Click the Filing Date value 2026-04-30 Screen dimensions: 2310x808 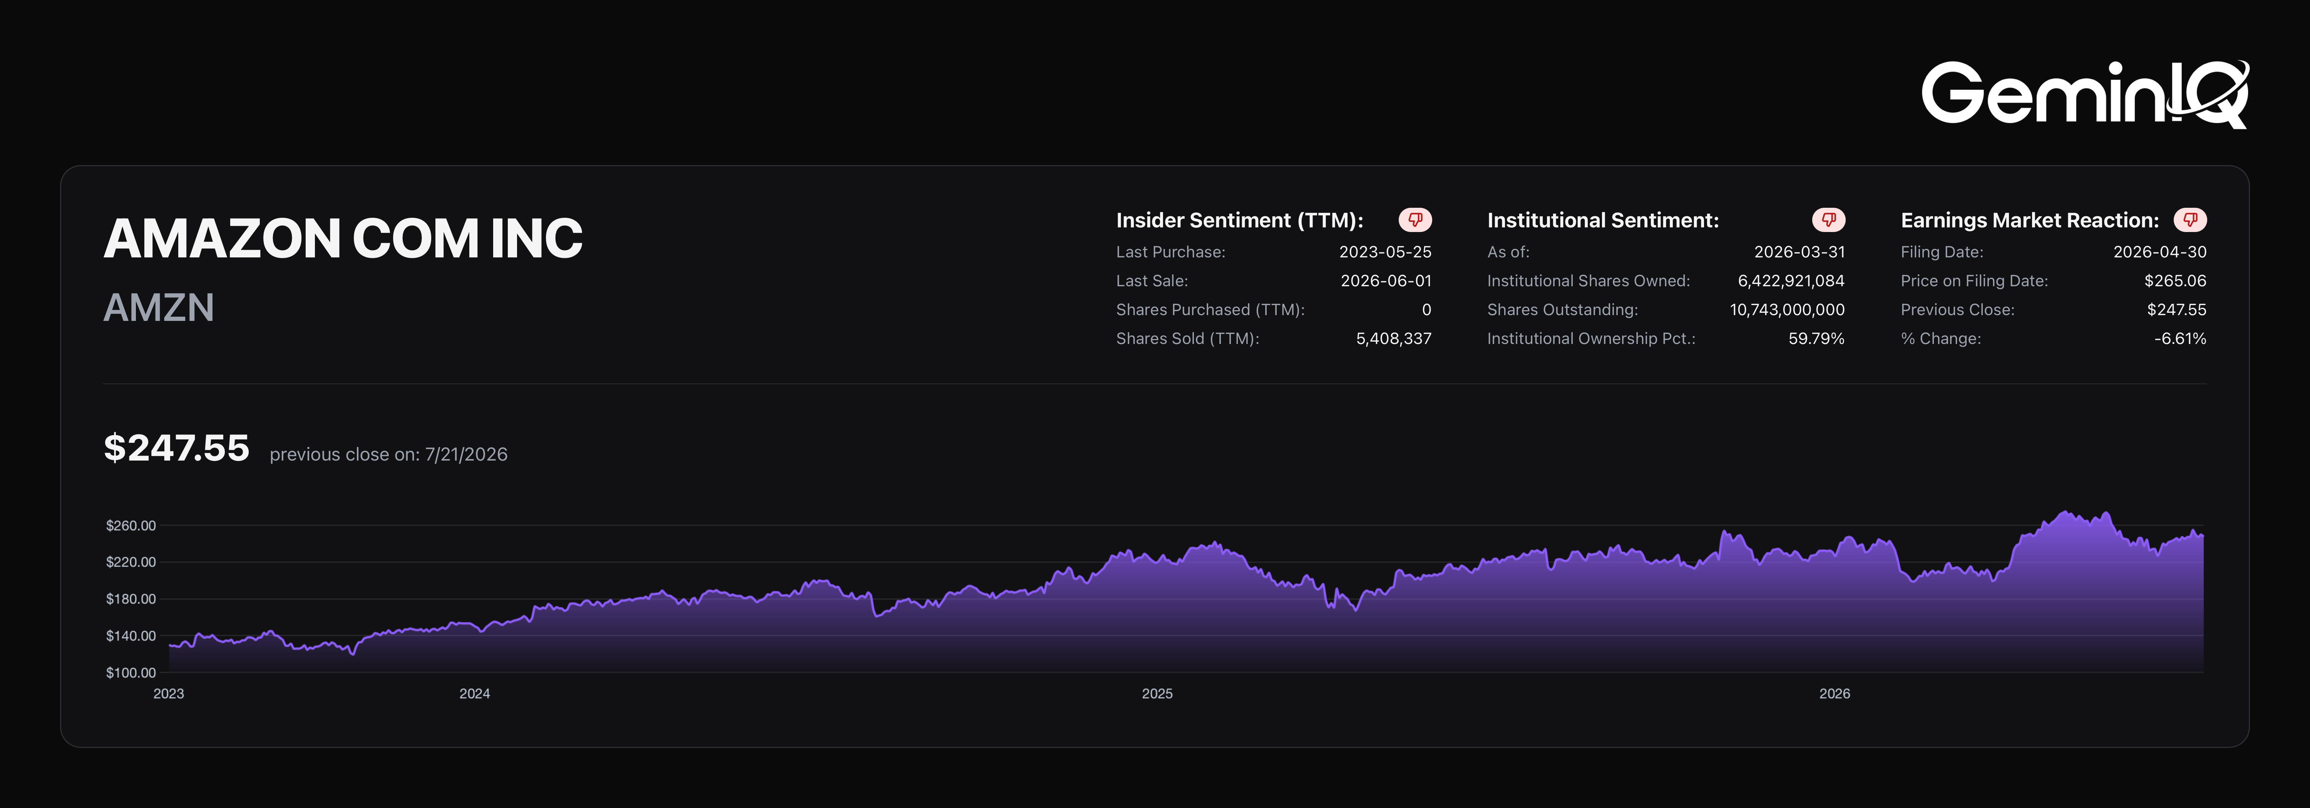tap(2159, 252)
